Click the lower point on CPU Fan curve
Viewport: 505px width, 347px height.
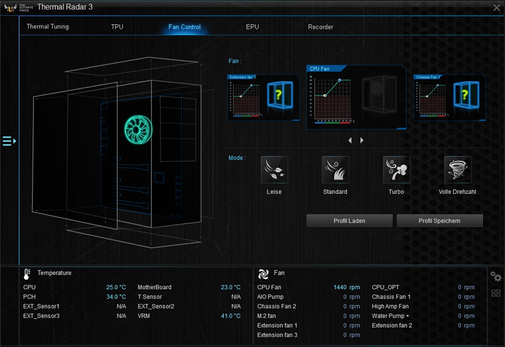[325, 95]
